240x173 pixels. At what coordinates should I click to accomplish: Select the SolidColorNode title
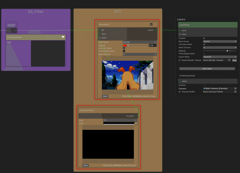click(87, 110)
